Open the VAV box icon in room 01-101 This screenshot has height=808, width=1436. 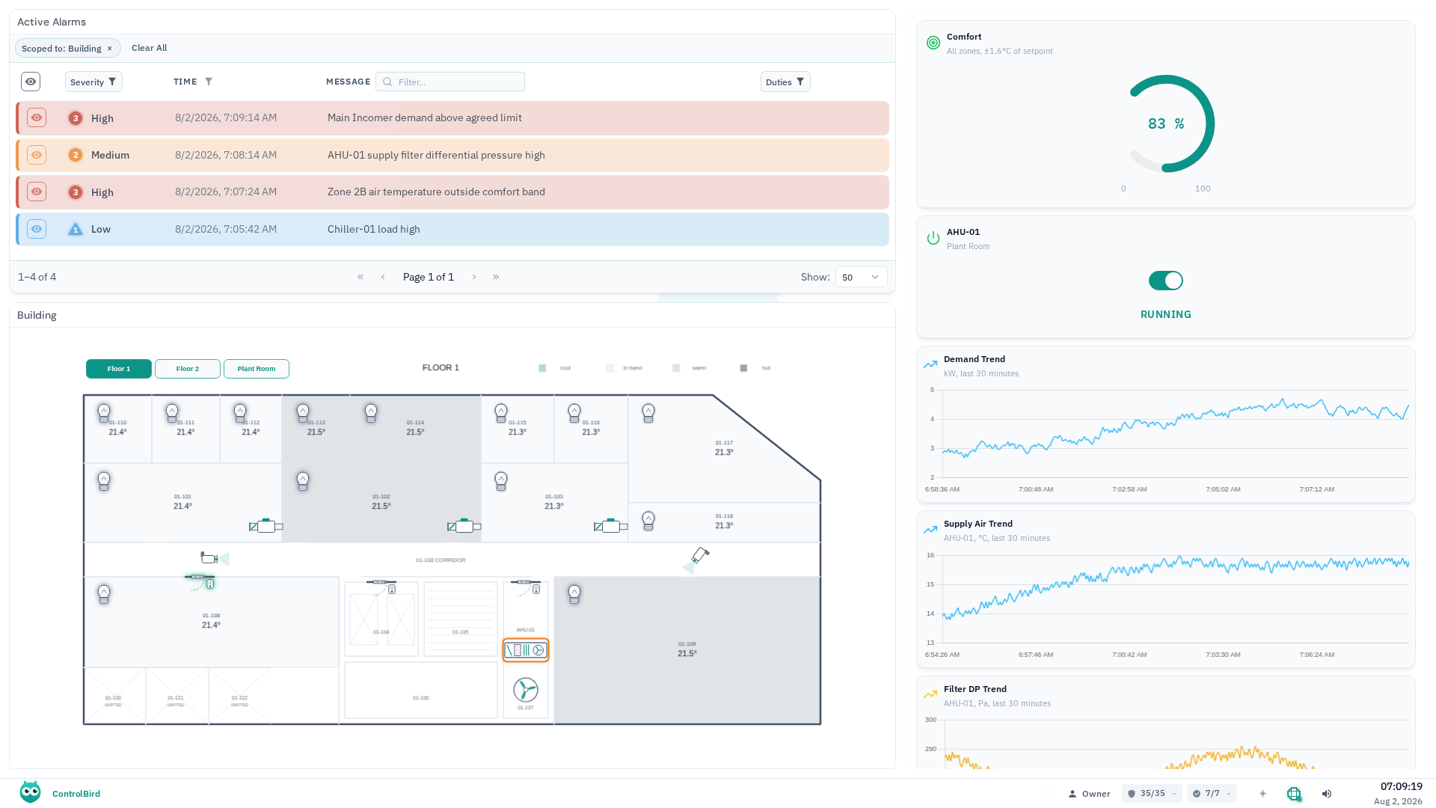[266, 526]
